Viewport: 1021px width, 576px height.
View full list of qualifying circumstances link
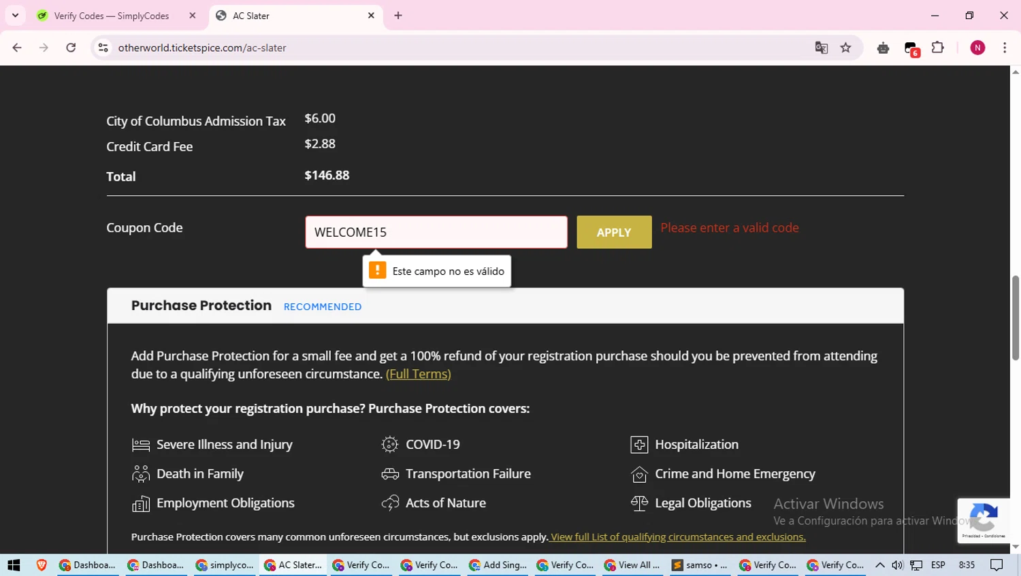tap(678, 537)
